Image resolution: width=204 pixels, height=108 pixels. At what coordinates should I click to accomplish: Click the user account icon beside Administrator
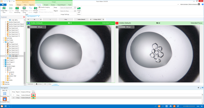[x=199, y=4]
